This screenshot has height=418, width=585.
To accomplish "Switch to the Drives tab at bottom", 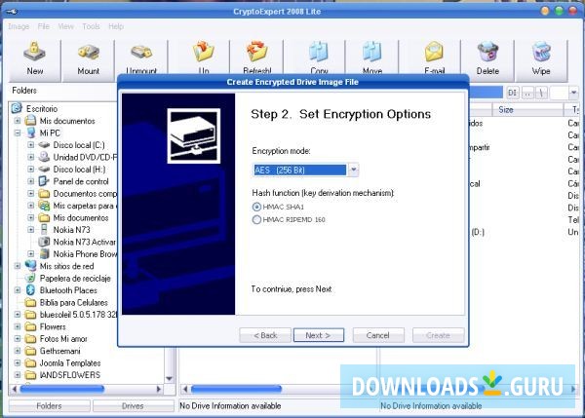I will click(x=133, y=406).
